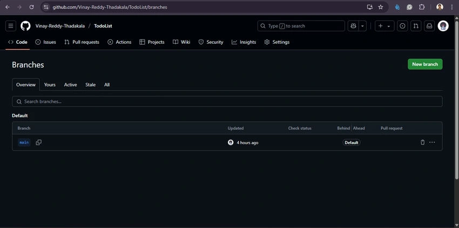The height and width of the screenshot is (228, 459).
Task: Open the Actions repository tab
Action: [119, 42]
